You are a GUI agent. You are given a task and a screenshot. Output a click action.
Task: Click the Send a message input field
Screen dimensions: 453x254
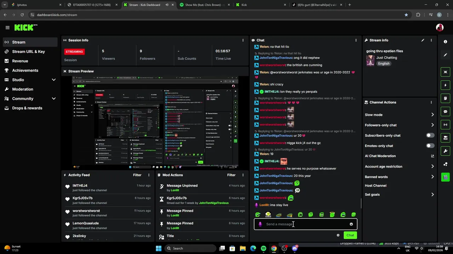pyautogui.click(x=305, y=224)
